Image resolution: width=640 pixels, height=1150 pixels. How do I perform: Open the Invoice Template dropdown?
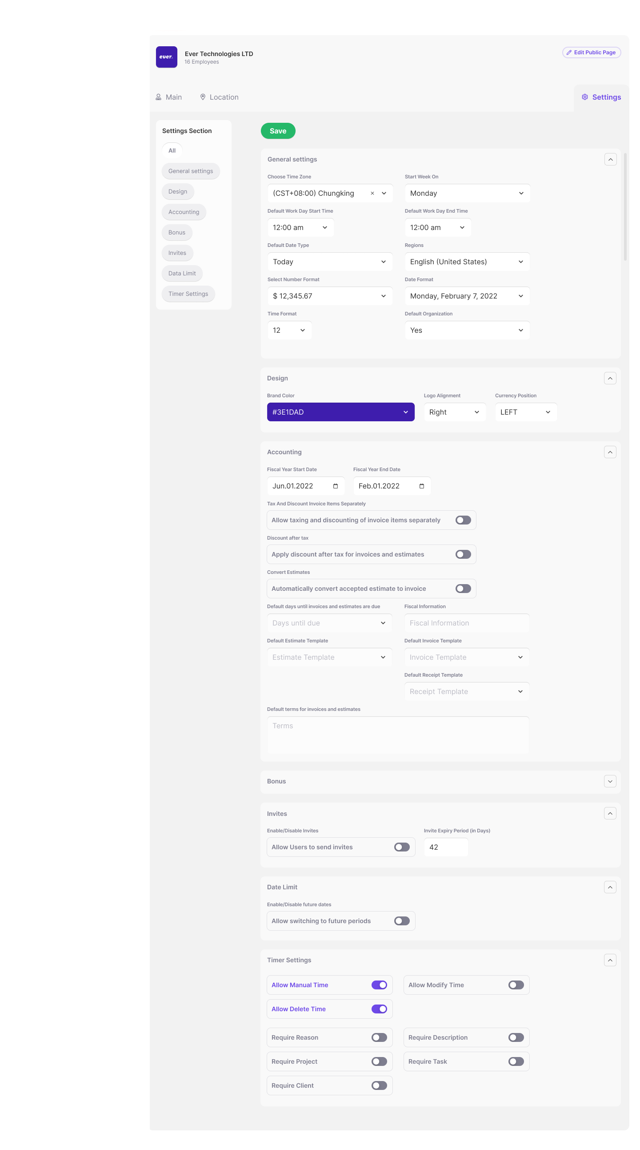[x=467, y=658]
